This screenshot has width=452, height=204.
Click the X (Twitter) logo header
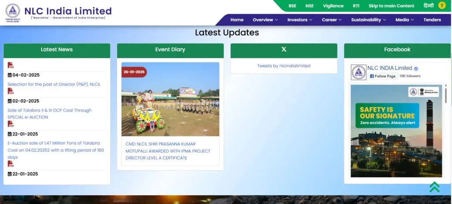click(x=284, y=49)
